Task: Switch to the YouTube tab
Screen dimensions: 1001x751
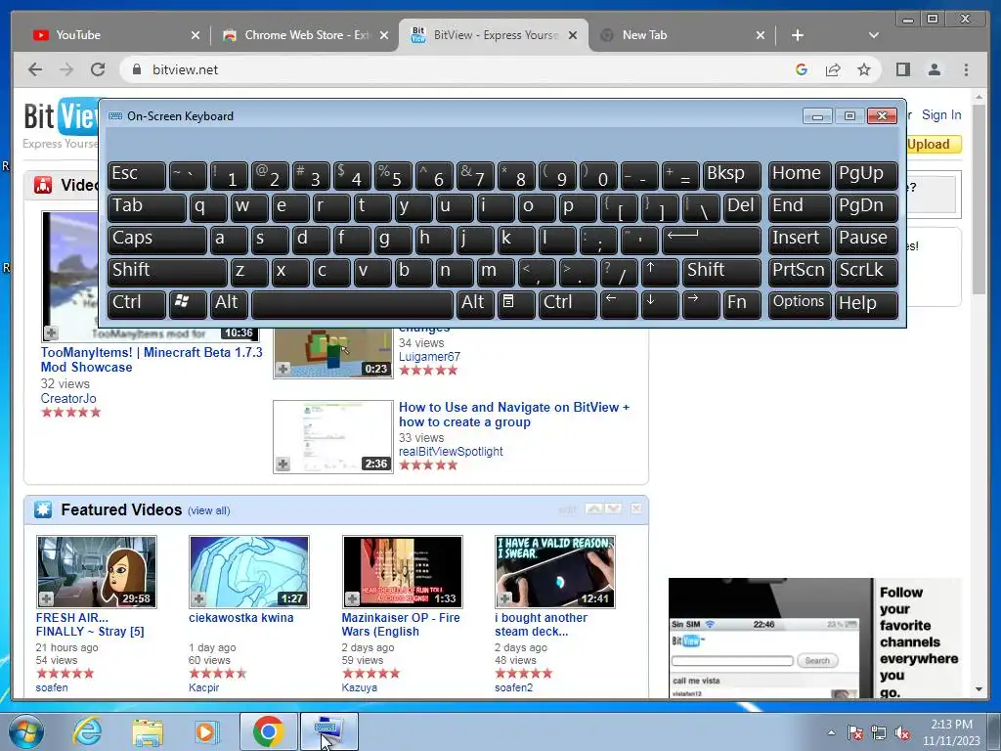Action: (x=115, y=35)
